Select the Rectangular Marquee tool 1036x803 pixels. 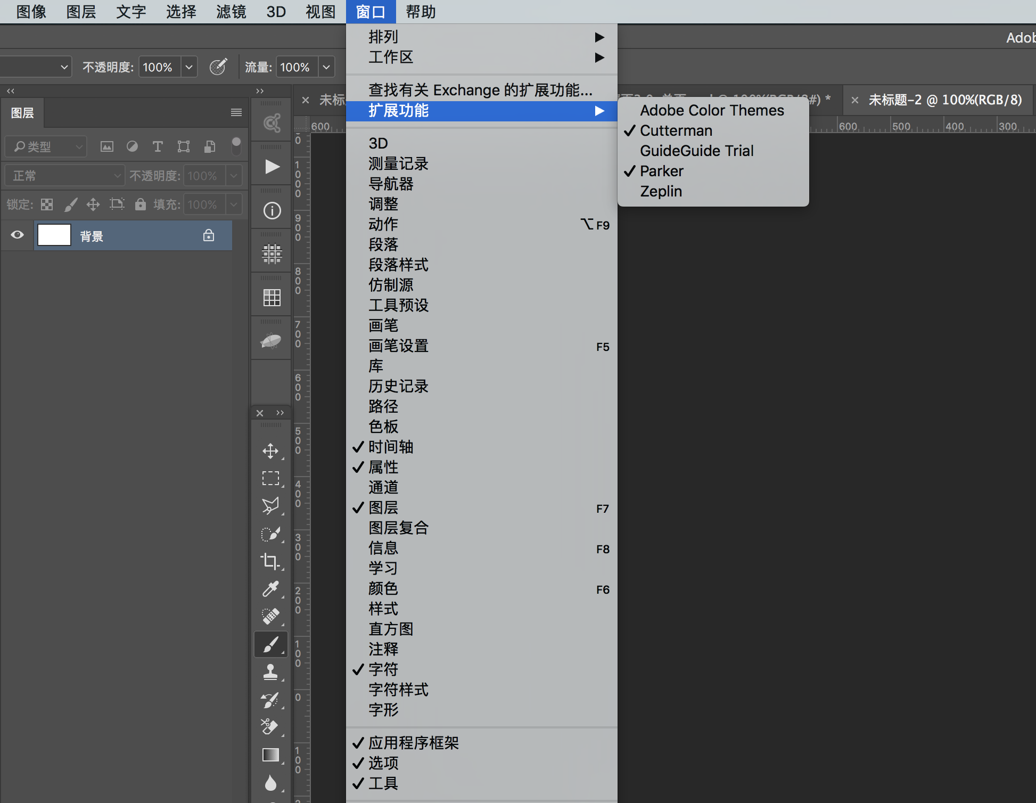[x=271, y=478]
